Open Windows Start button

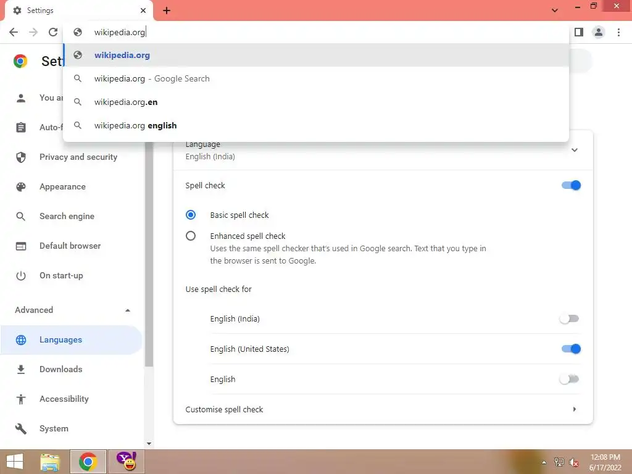[x=15, y=462]
